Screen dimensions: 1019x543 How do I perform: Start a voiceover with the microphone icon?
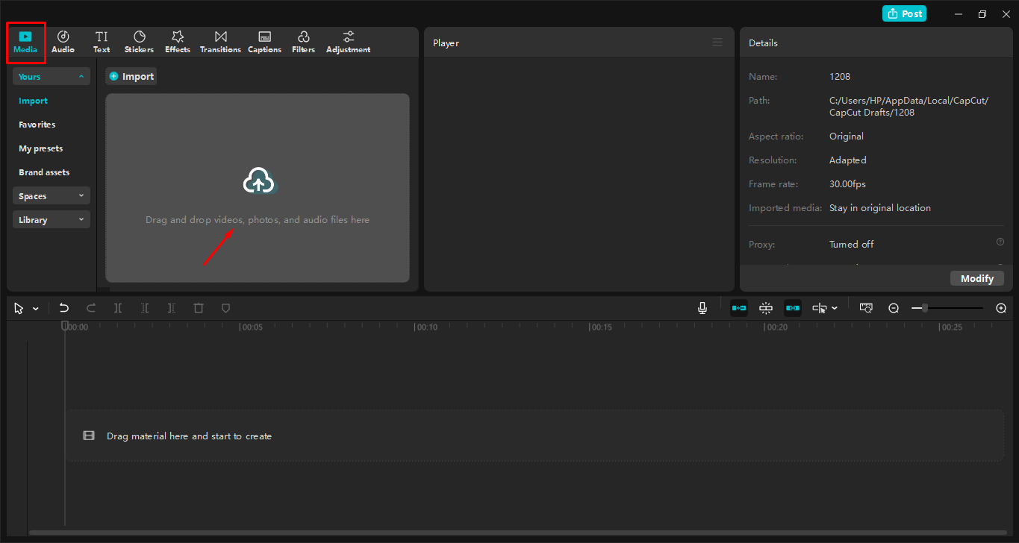point(702,307)
